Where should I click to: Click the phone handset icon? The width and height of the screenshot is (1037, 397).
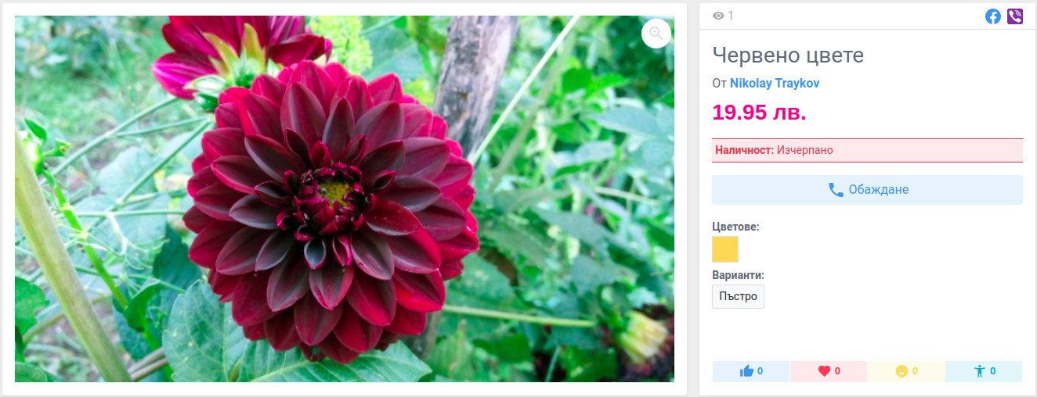click(836, 190)
